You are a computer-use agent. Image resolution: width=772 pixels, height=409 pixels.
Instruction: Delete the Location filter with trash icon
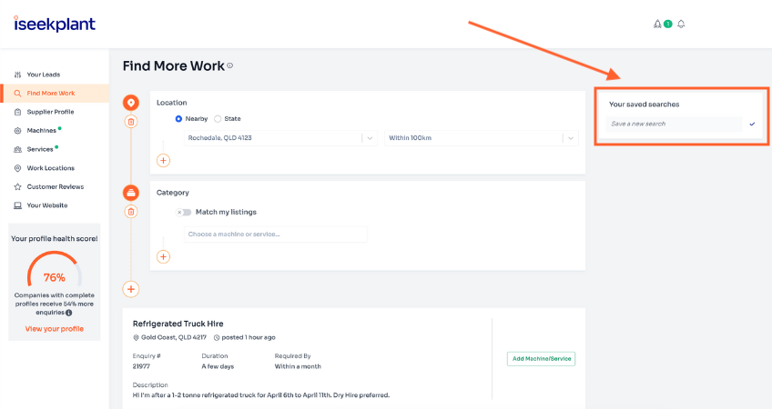131,122
